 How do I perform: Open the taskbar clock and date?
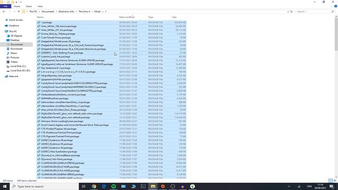pos(320,186)
